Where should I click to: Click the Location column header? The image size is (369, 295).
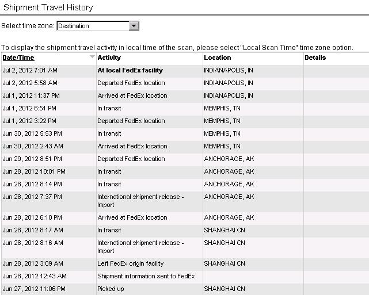click(x=218, y=58)
